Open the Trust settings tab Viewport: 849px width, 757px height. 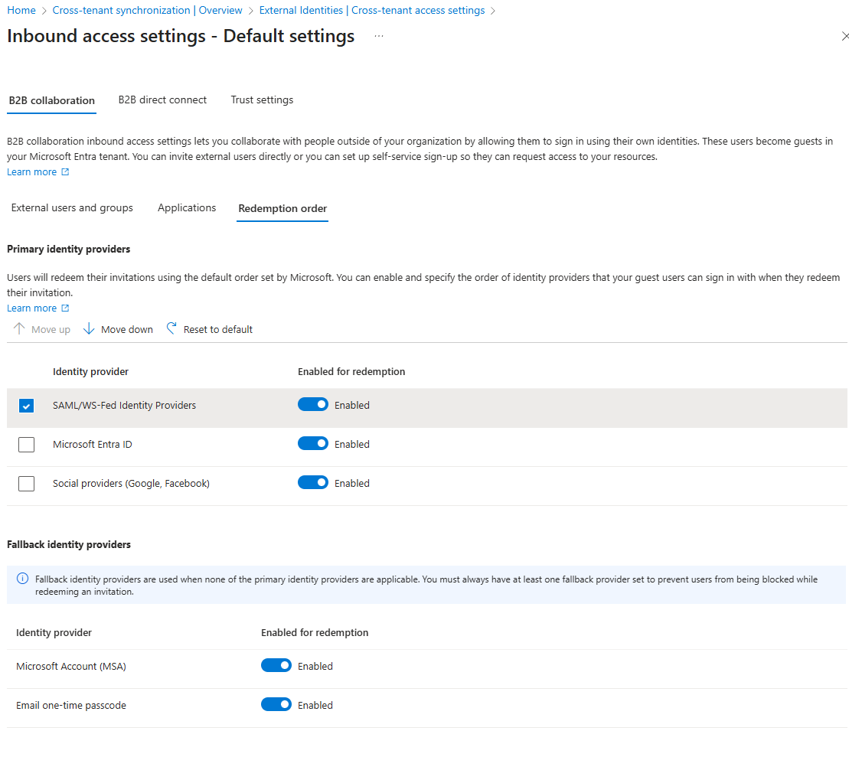[262, 100]
